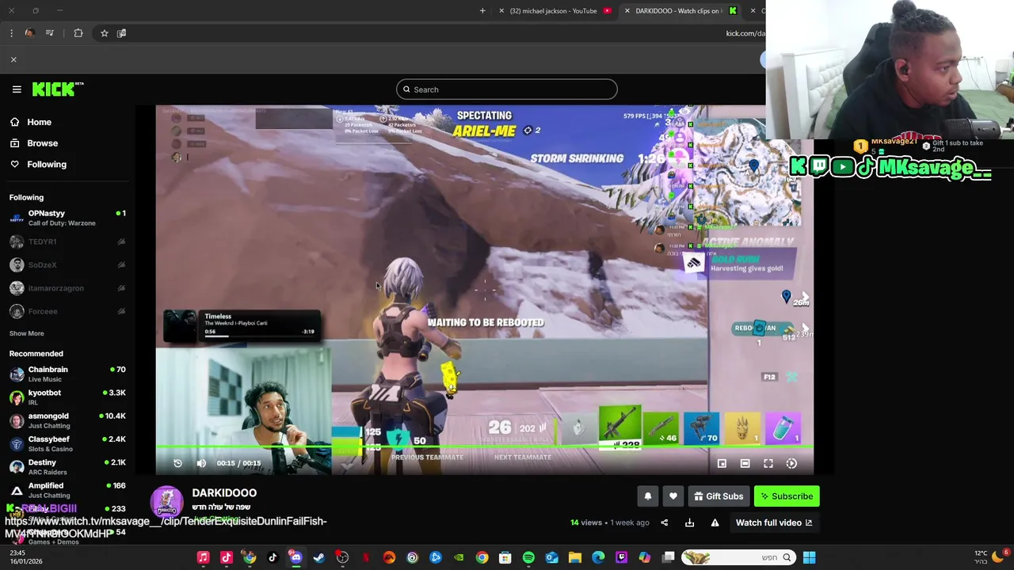Open Classybeef recommended channel
The image size is (1014, 570).
click(67, 443)
